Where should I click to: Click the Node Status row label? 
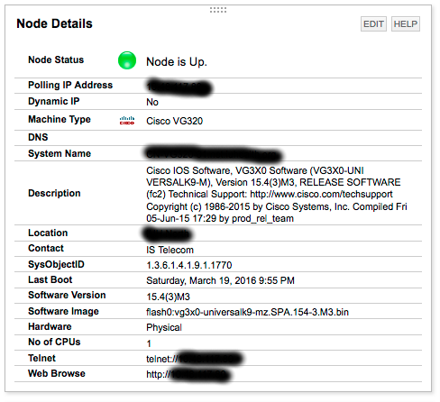pos(56,59)
